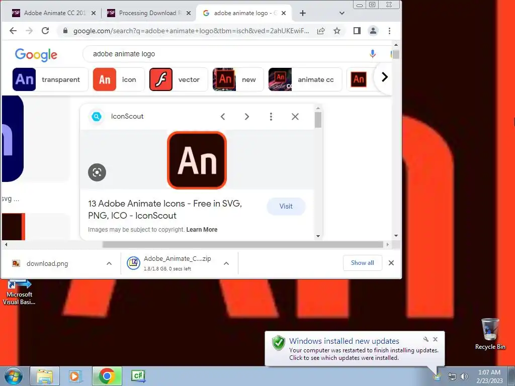Close the adobe animate logo tab

(284, 13)
